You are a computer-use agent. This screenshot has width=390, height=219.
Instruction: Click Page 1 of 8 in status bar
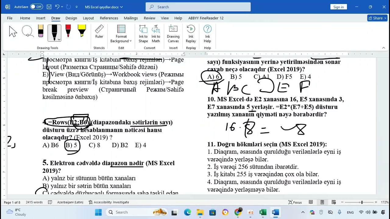(x=12, y=202)
